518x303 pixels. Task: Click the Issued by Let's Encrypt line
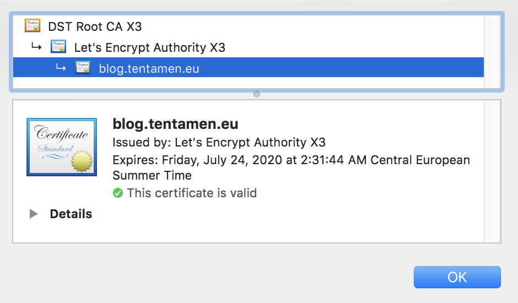219,143
